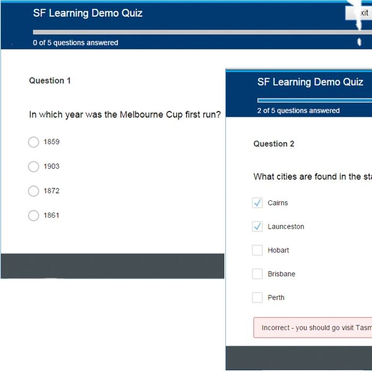Check the Perth option
The image size is (372, 372).
pos(258,298)
